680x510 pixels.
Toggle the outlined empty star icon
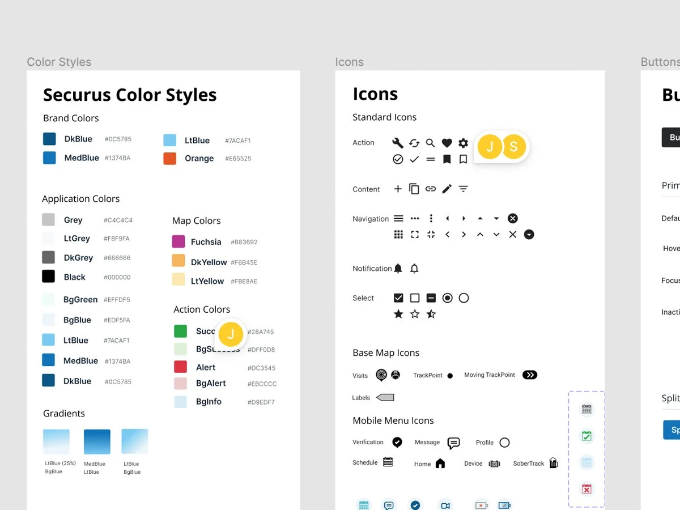pos(415,313)
